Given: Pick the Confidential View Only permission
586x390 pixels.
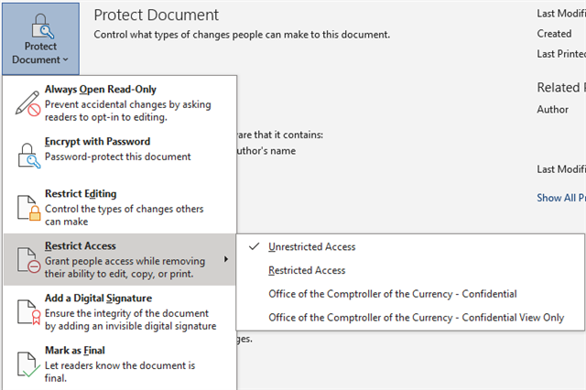Looking at the screenshot, I should [416, 318].
